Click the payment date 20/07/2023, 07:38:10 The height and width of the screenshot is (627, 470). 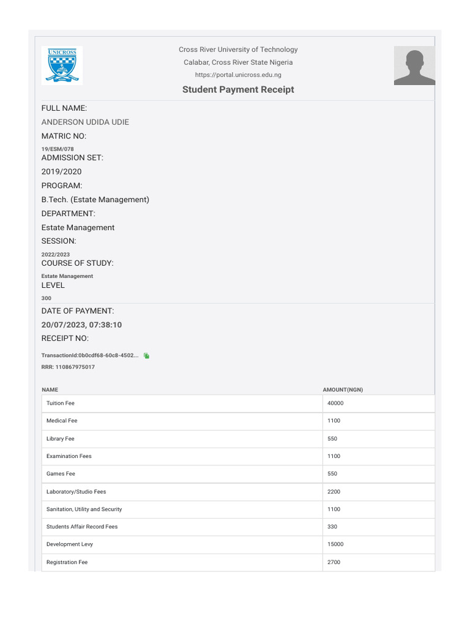(81, 325)
